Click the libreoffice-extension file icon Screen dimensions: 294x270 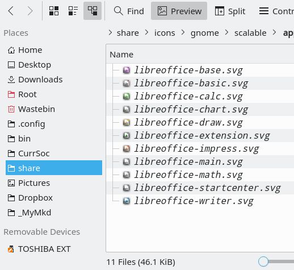(127, 136)
